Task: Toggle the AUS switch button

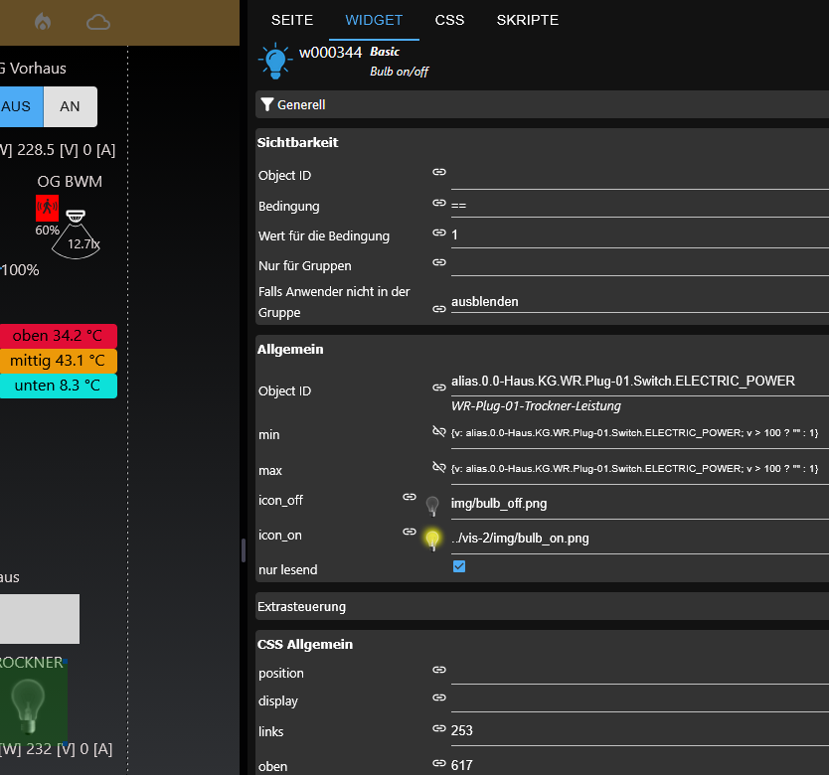Action: (x=18, y=106)
